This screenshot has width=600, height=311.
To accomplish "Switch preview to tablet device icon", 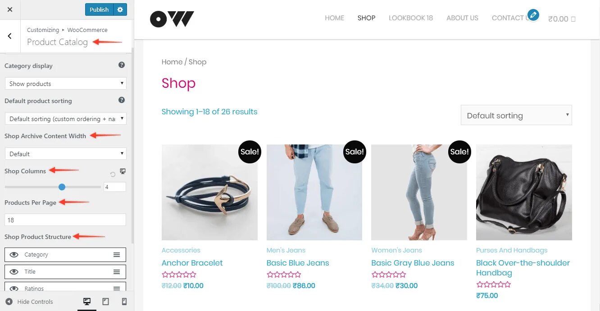I will pos(105,302).
